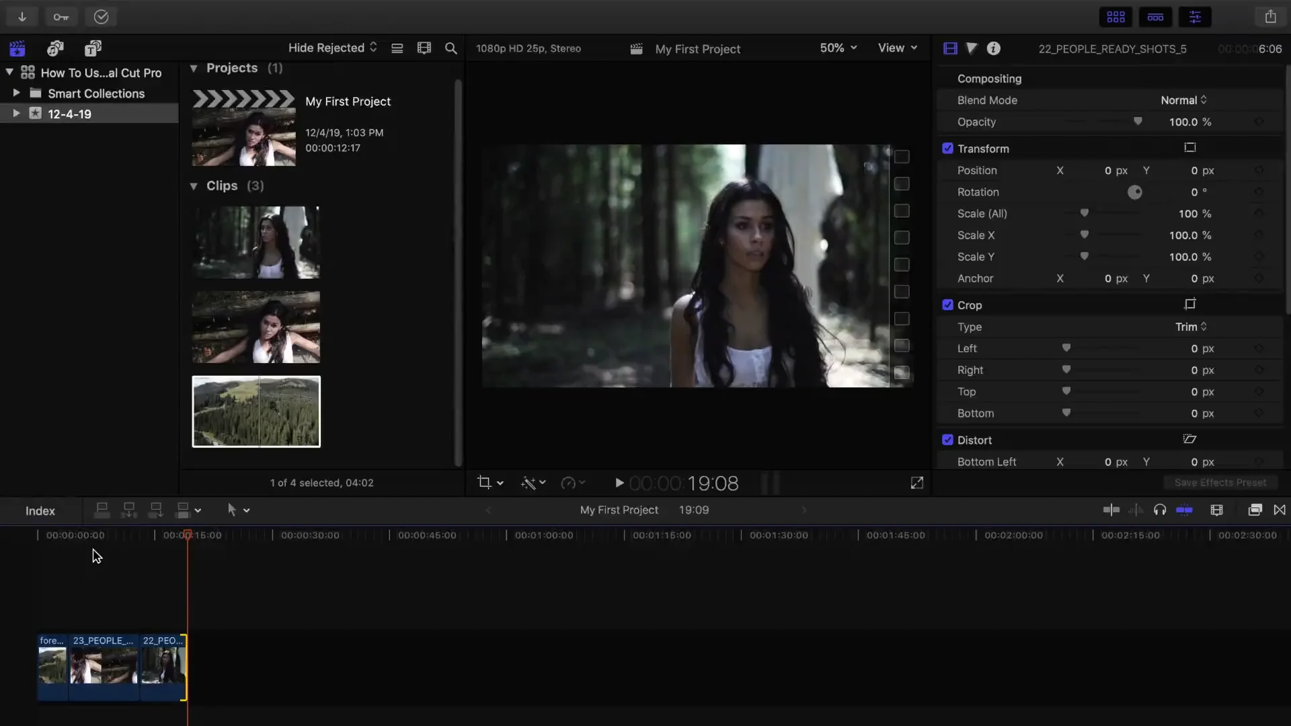
Task: Disable the Transform checkbox
Action: [x=947, y=149]
